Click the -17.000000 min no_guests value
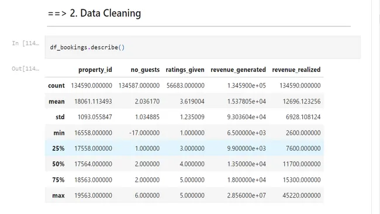The height and width of the screenshot is (214, 380). click(144, 133)
